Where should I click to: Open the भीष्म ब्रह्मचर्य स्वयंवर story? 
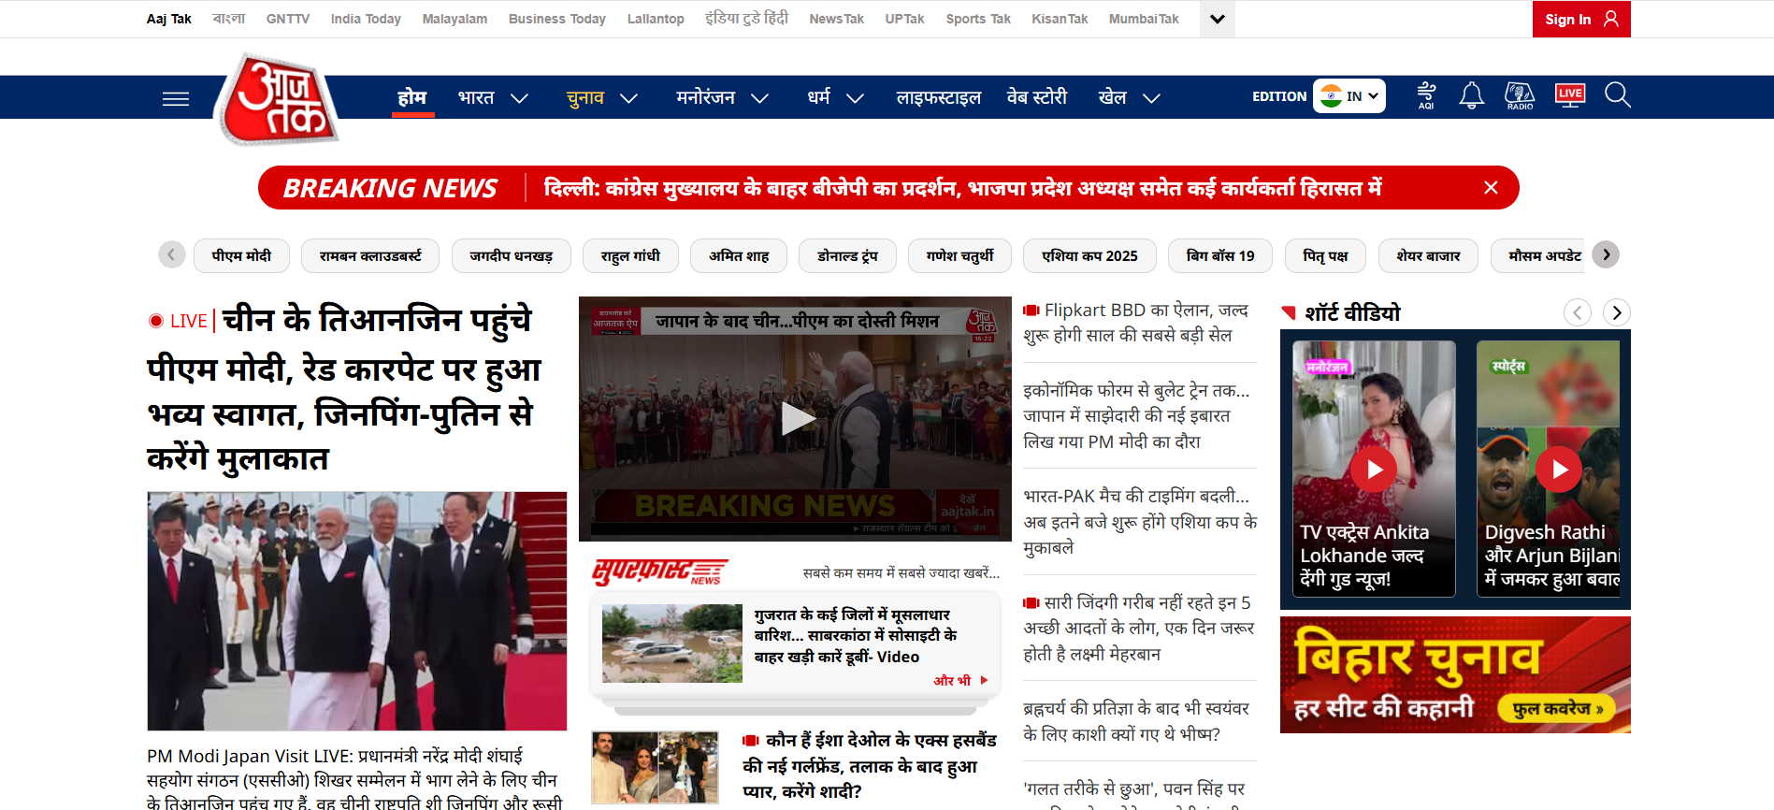click(1136, 721)
